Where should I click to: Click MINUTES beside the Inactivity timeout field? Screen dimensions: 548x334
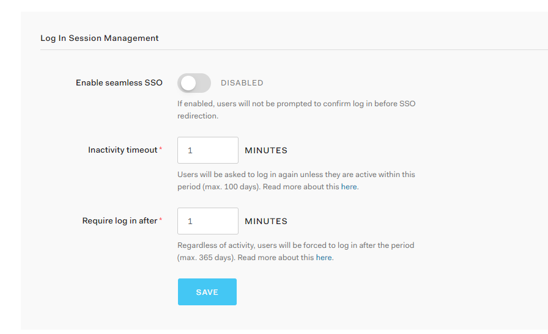[266, 150]
